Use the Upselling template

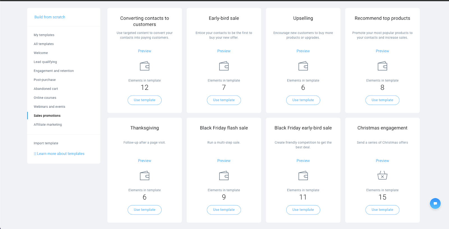pyautogui.click(x=303, y=100)
